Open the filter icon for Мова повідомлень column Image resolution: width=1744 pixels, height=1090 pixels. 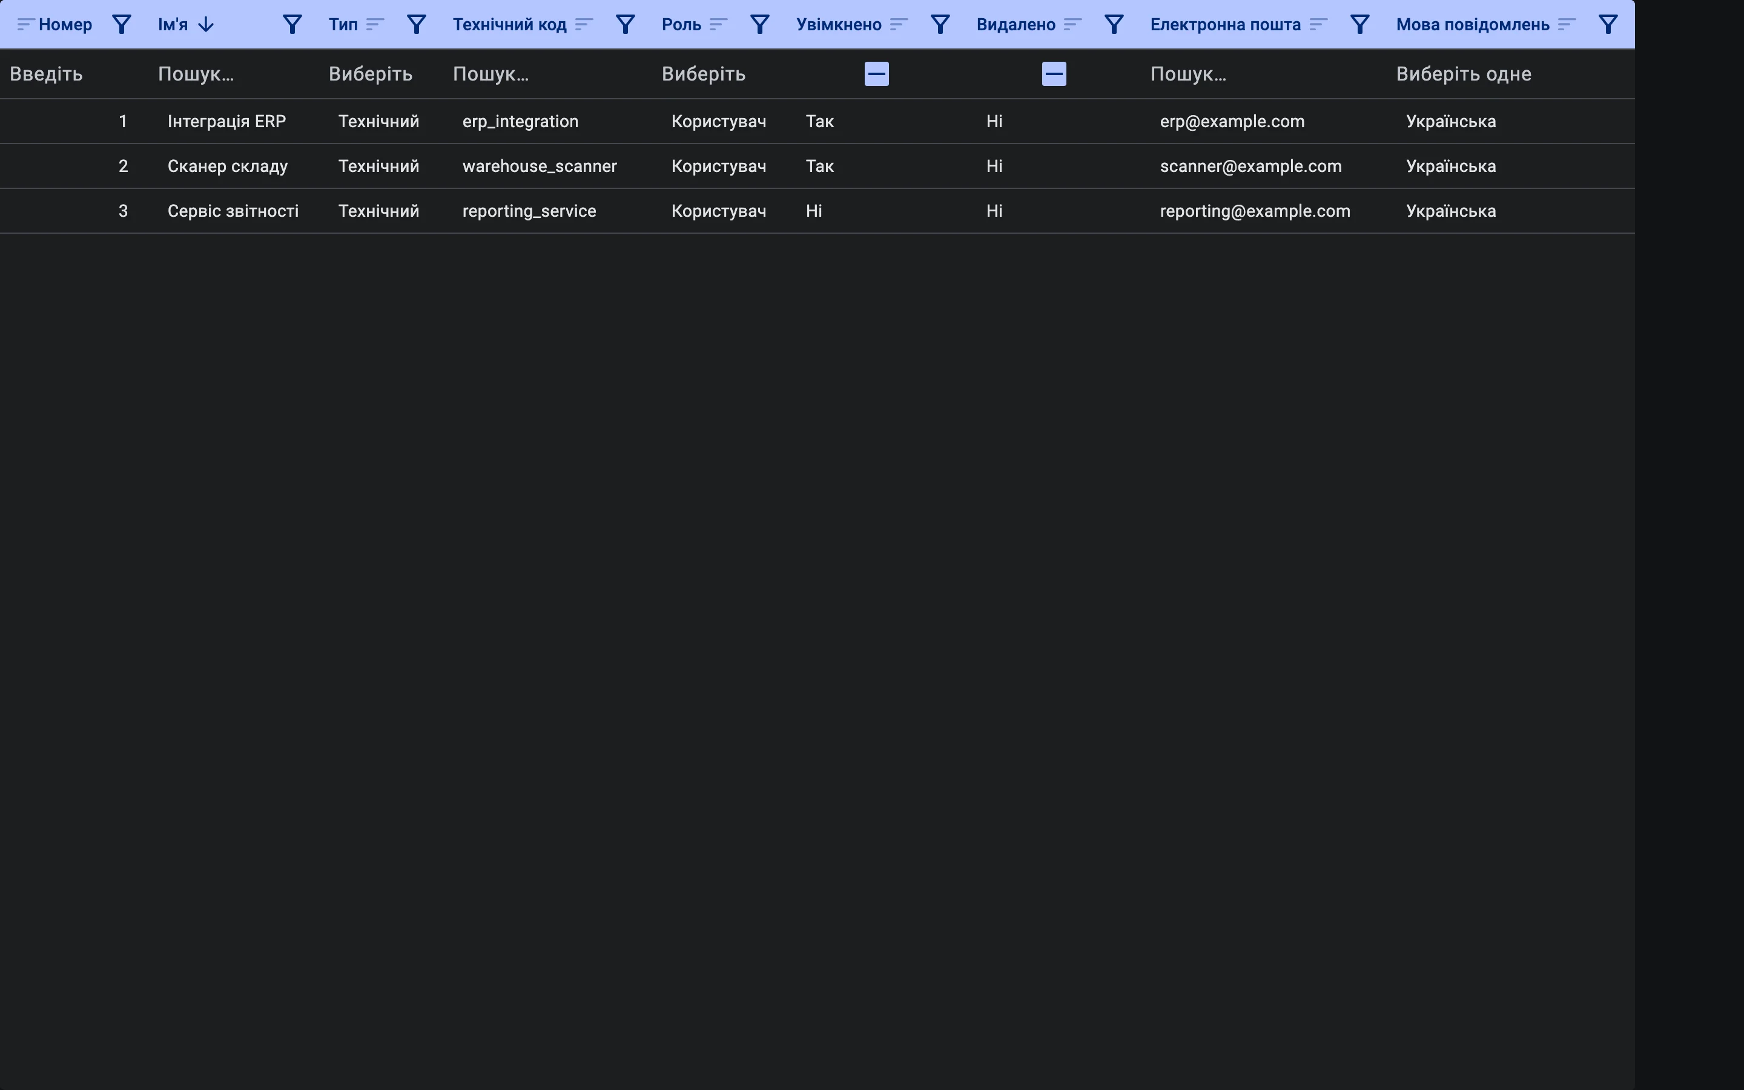click(x=1608, y=24)
